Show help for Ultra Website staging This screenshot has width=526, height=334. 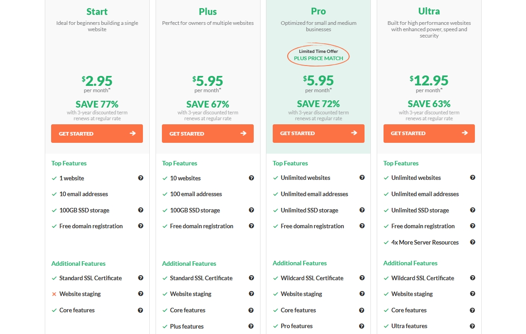[473, 294]
